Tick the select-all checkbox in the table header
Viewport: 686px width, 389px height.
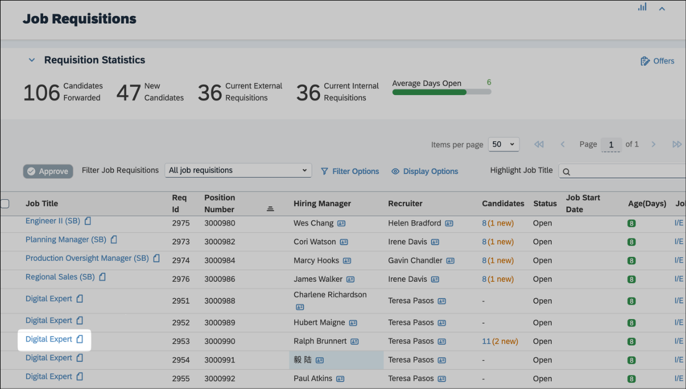pyautogui.click(x=5, y=204)
